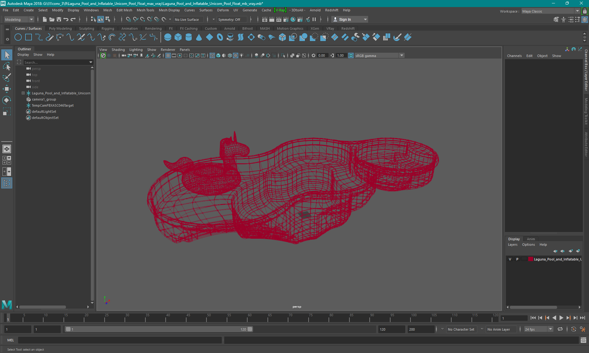The width and height of the screenshot is (589, 353).
Task: Toggle the viewport grid display icon
Action: coord(168,55)
